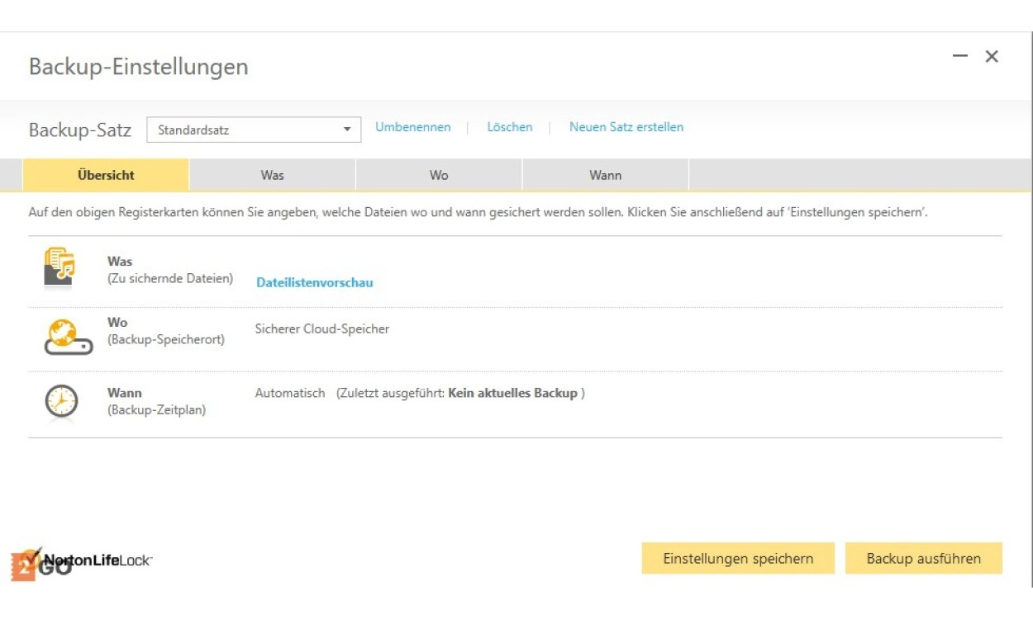Click Löschen to delete the backup set
The image size is (1033, 619).
[509, 127]
